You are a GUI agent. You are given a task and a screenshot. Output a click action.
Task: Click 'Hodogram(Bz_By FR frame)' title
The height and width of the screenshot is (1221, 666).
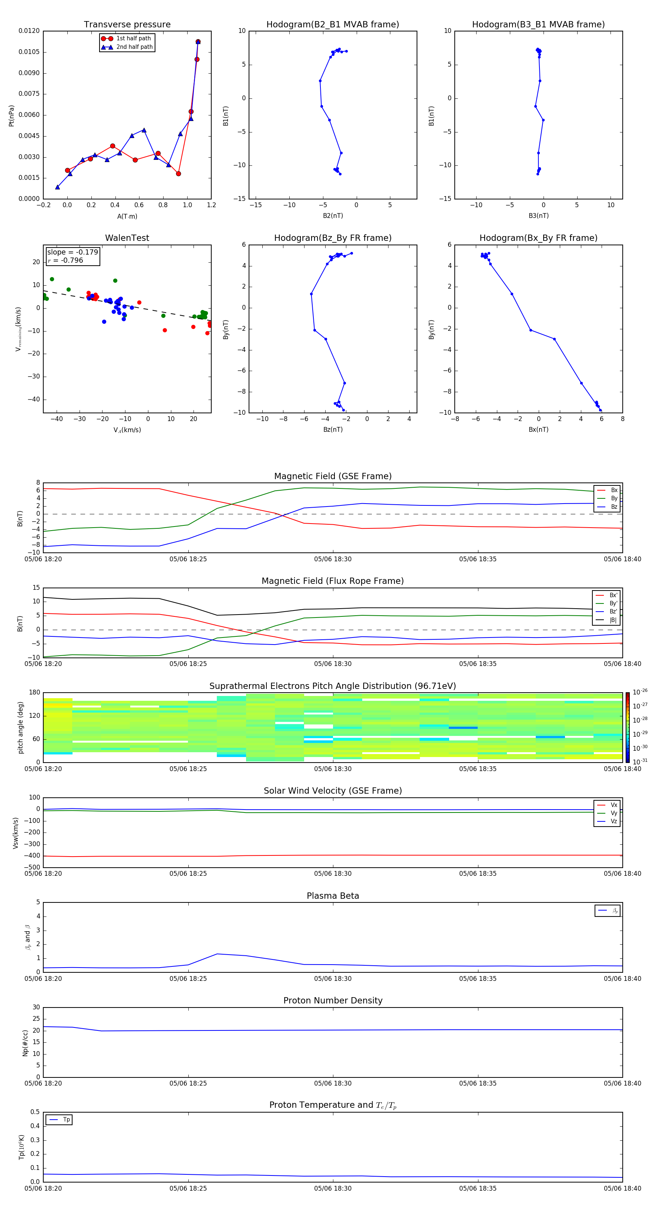pos(333,238)
